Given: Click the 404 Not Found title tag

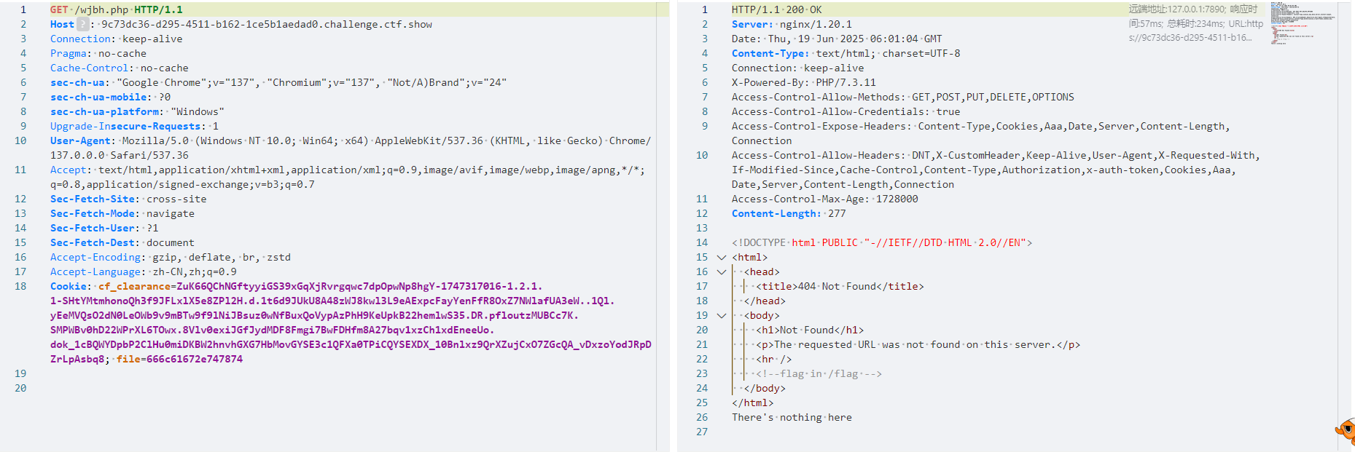Looking at the screenshot, I should [840, 286].
